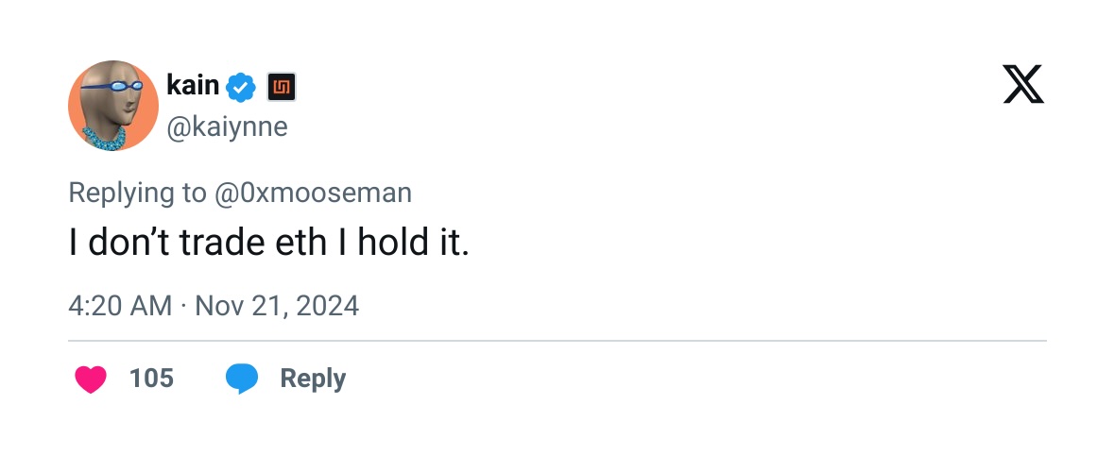
Task: Click the horizontal divider under the timestamp
Action: [557, 341]
